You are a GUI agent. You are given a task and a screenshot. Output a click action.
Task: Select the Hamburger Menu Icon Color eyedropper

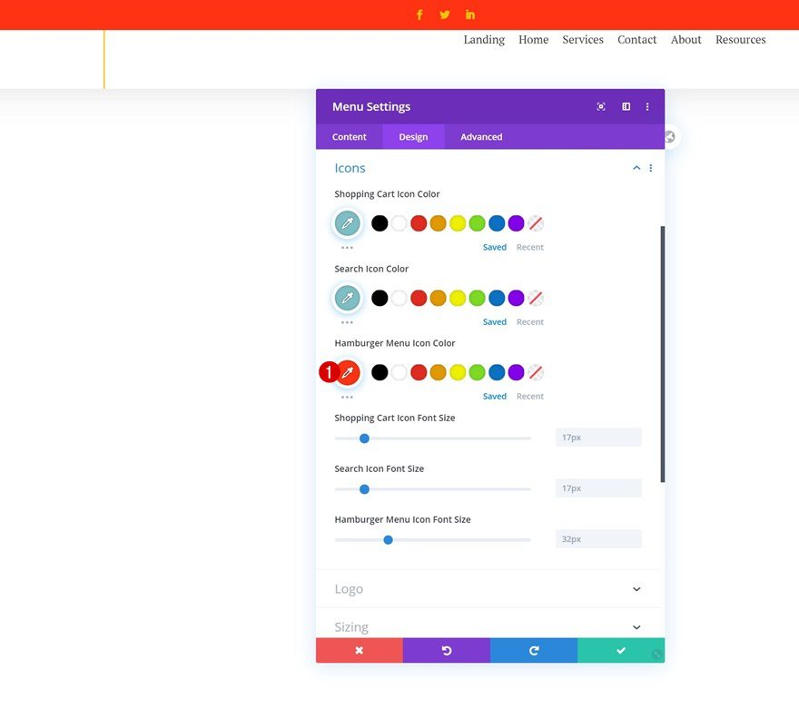[x=348, y=372]
